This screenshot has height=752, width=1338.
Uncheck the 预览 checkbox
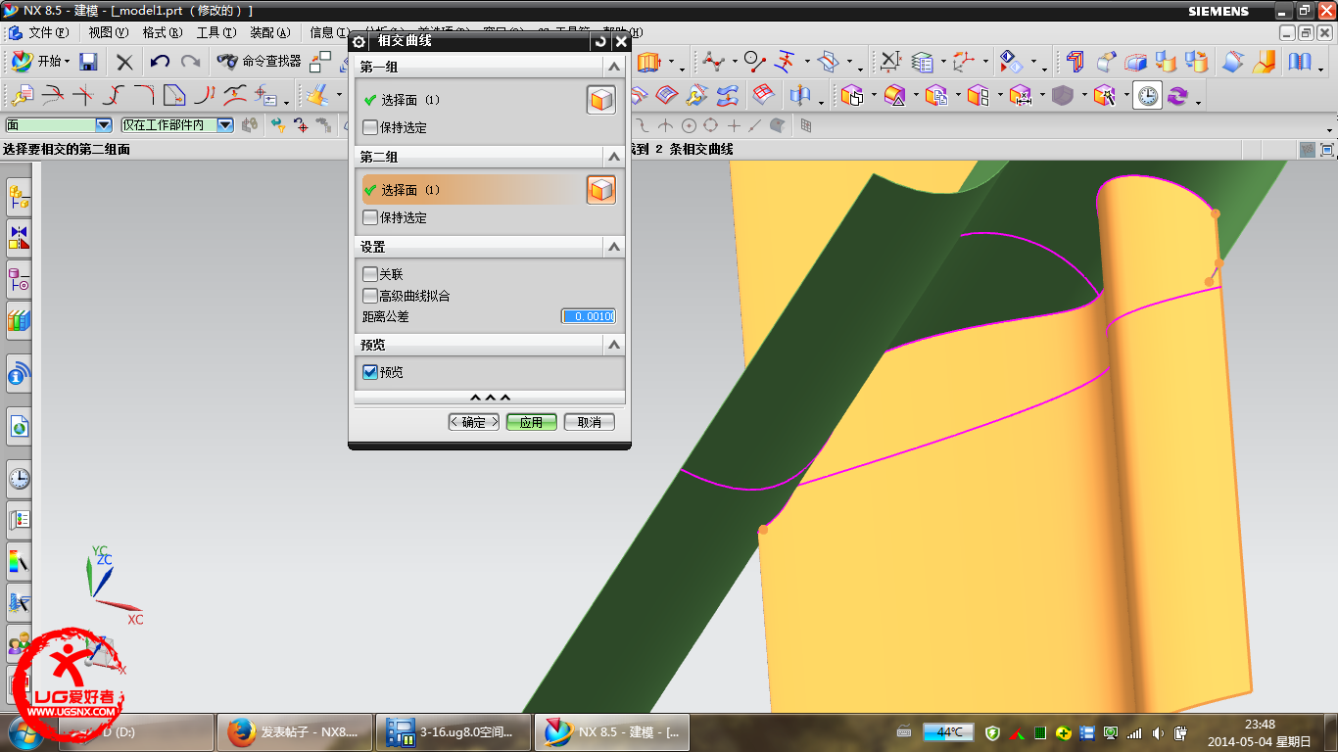pos(369,372)
